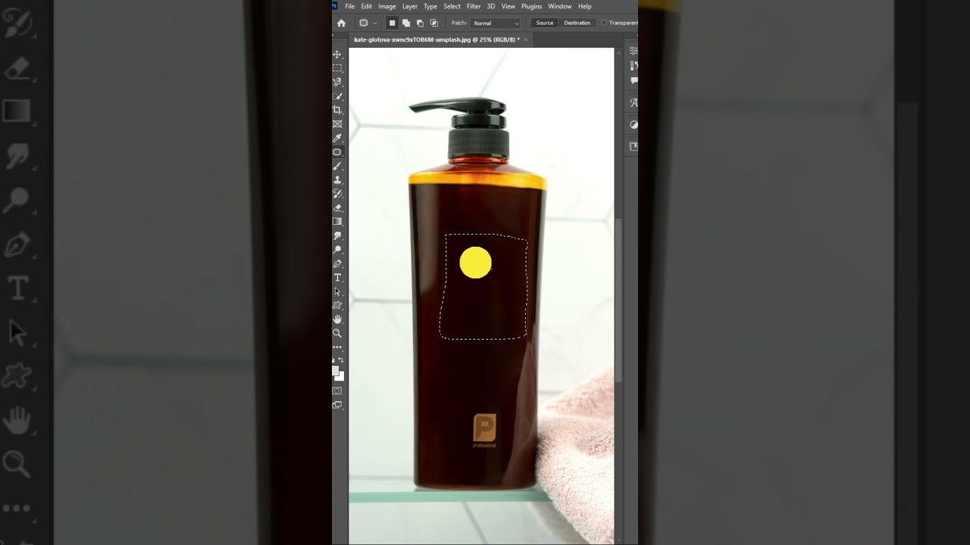Screen dimensions: 970x545
Task: Set patch mode to Destination
Action: [x=577, y=23]
